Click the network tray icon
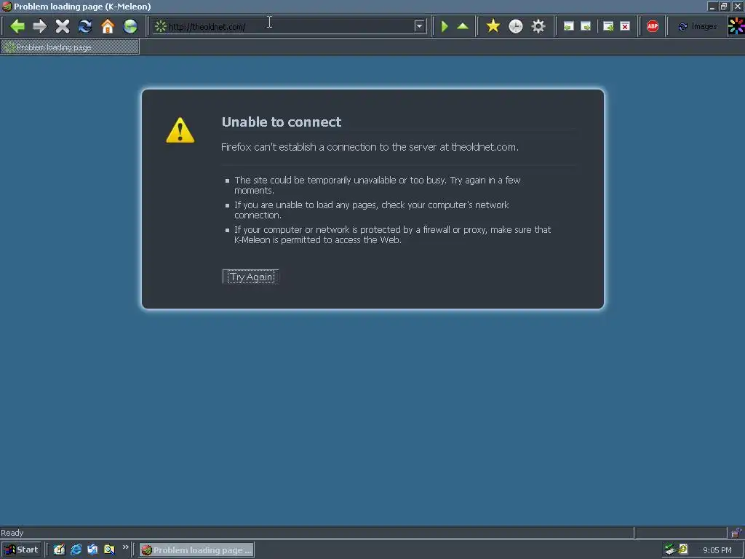745x559 pixels. [x=670, y=550]
